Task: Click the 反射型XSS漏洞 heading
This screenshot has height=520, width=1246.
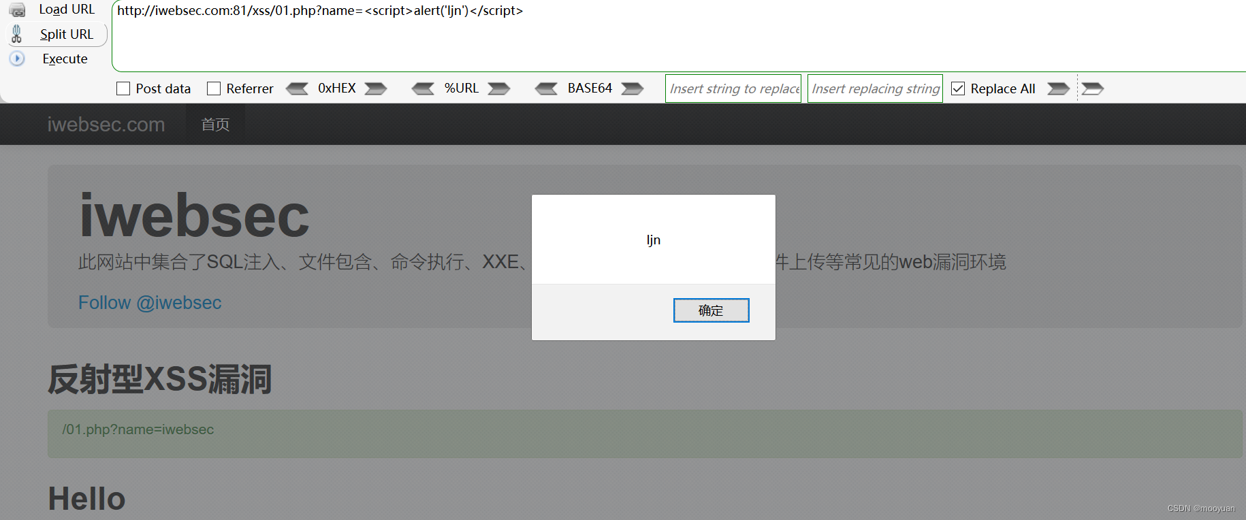Action: pyautogui.click(x=160, y=379)
